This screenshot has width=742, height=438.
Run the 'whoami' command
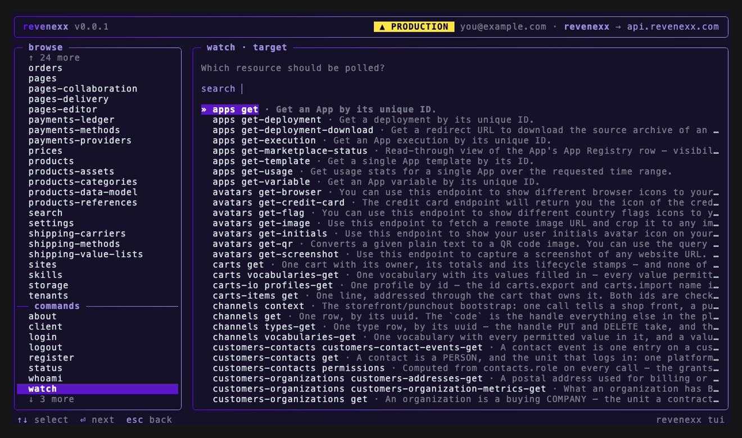[46, 378]
